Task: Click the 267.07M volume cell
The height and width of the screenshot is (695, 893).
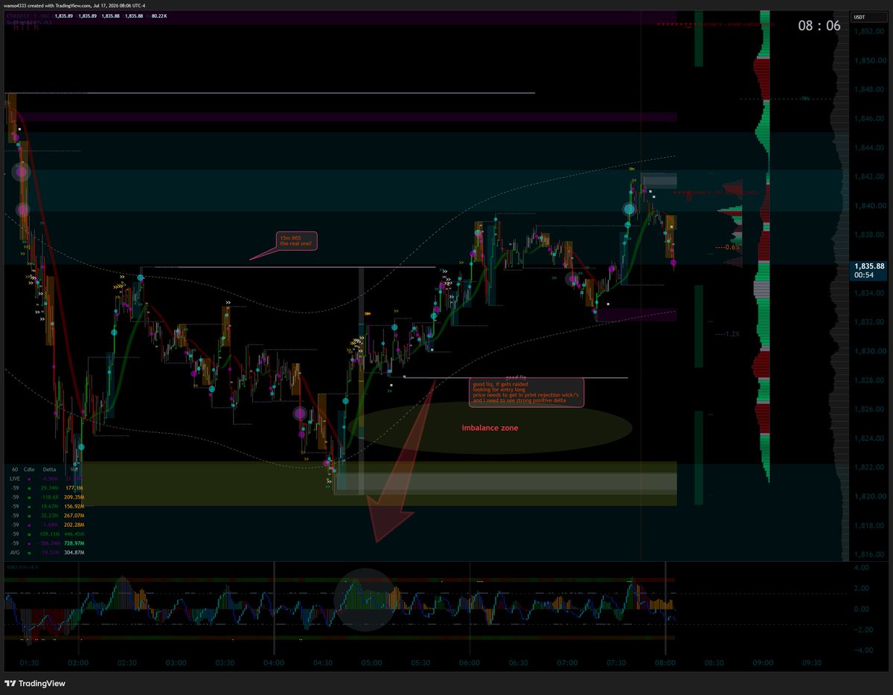Action: click(x=75, y=516)
